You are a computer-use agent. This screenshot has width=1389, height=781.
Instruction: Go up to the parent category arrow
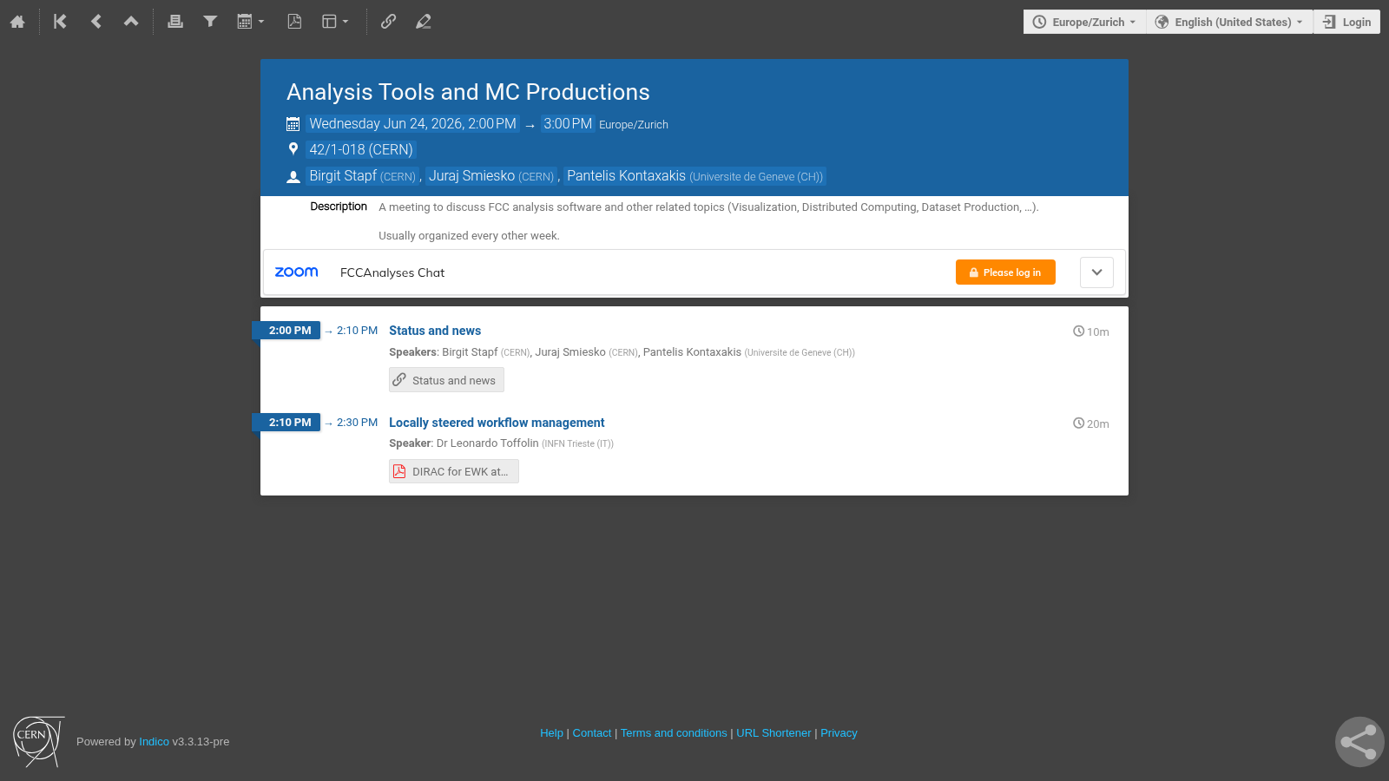point(131,22)
